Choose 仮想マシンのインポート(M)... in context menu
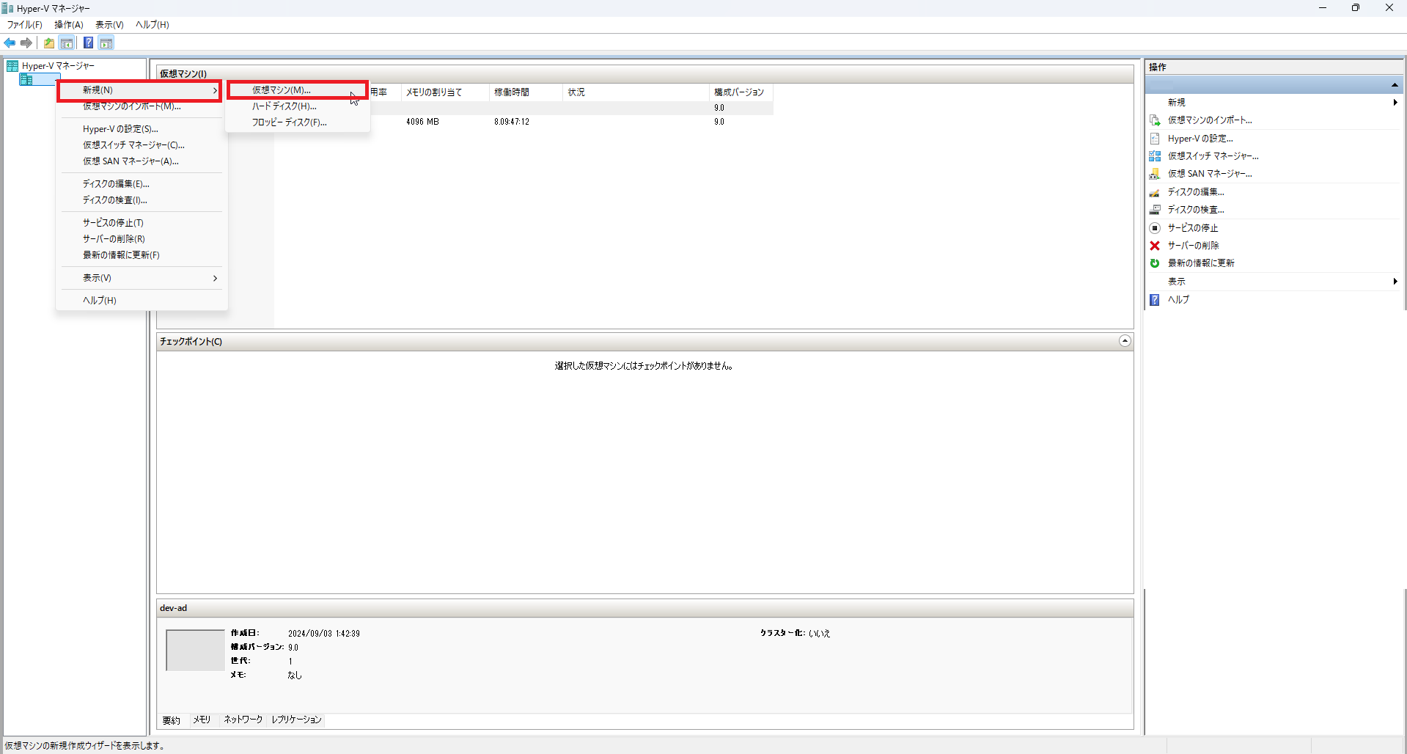This screenshot has width=1407, height=754. (142, 106)
